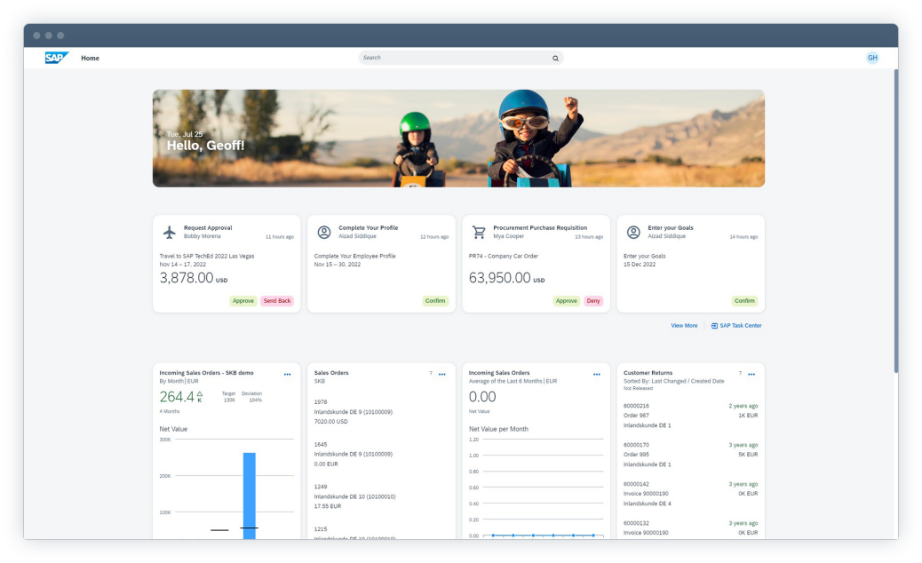Viewport: 922px width, 563px height.
Task: Open the Sales Orders card overflow menu
Action: click(x=441, y=375)
